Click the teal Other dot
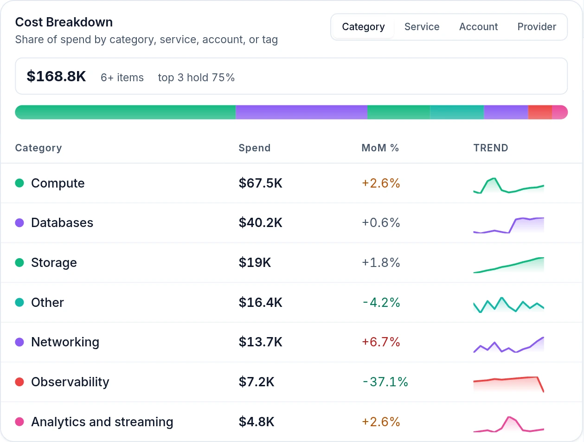This screenshot has height=442, width=584. click(x=19, y=303)
